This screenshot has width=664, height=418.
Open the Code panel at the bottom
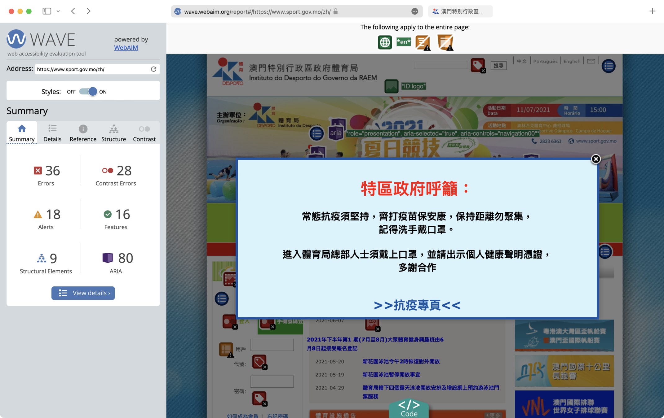[x=409, y=409]
